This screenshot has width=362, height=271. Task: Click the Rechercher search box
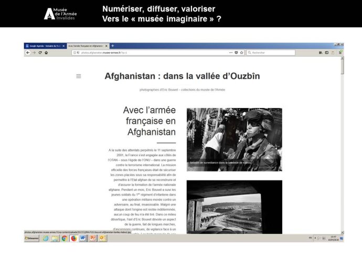pos(271,52)
